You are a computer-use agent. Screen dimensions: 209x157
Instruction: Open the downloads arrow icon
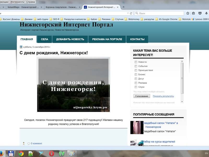pos(206,13)
